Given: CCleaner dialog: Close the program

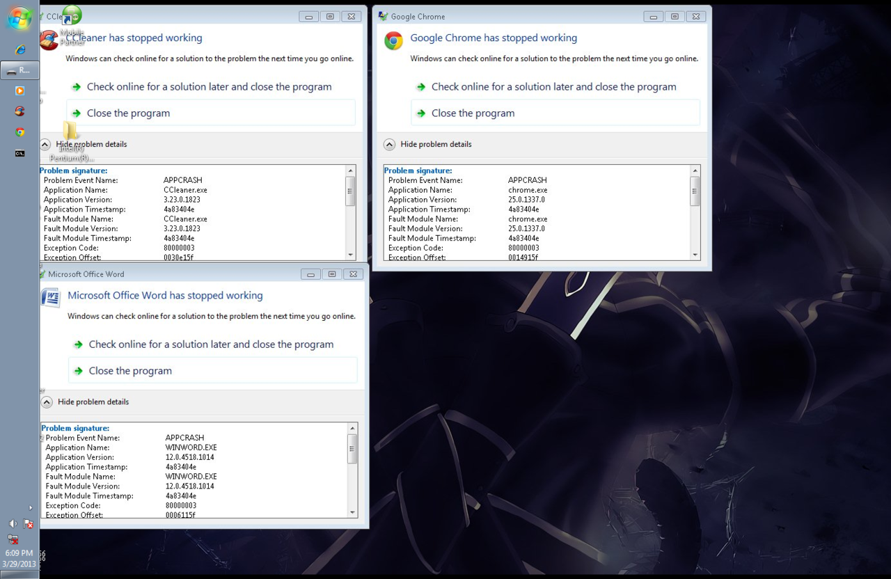Looking at the screenshot, I should (211, 113).
